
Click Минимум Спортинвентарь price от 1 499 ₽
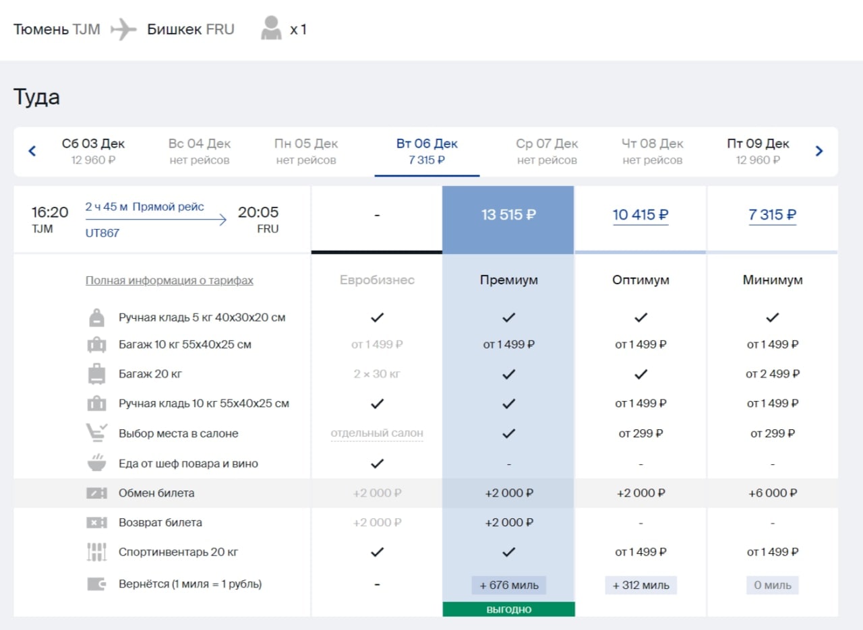(773, 552)
